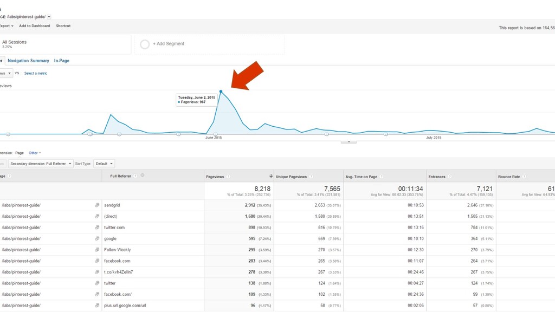The image size is (555, 312).
Task: Open external link icon in facebook.com/ row
Action: 97,294
